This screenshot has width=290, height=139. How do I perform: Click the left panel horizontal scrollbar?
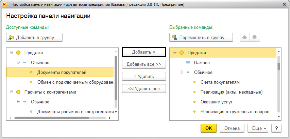point(51,118)
